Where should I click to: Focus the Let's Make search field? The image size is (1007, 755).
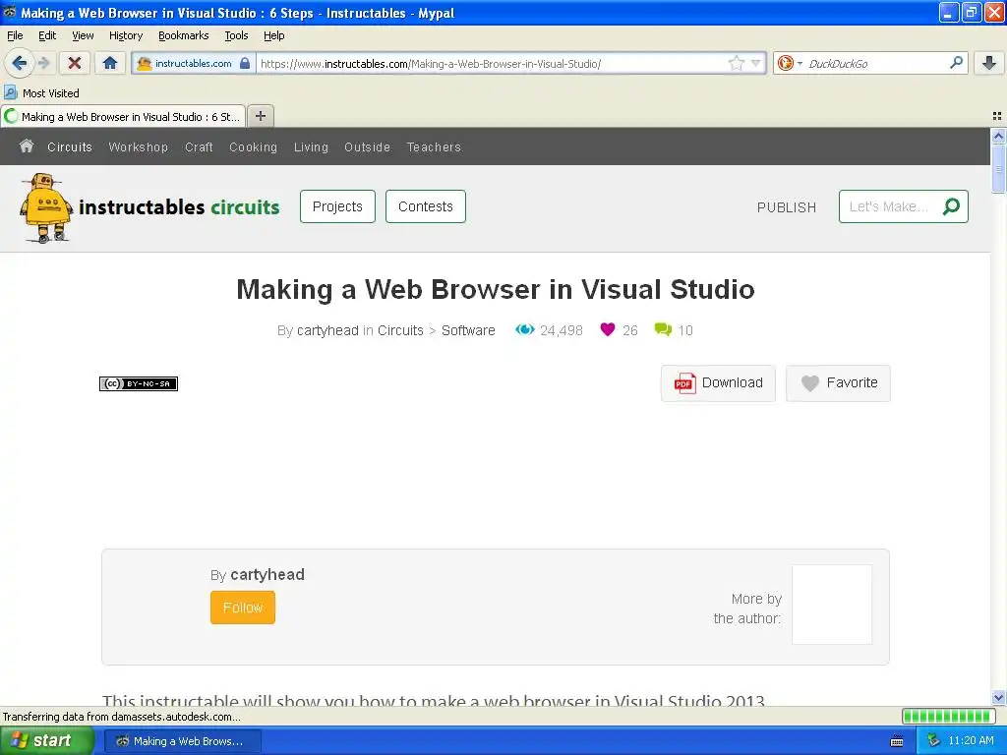point(889,206)
